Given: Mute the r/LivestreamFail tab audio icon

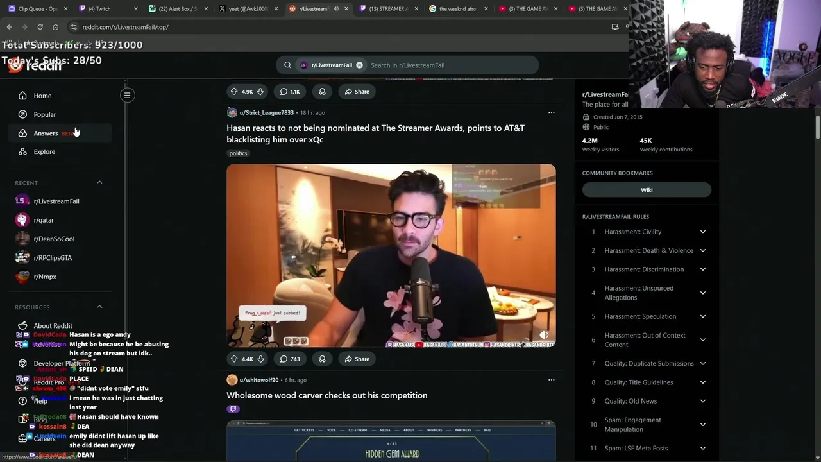Looking at the screenshot, I should coord(335,9).
